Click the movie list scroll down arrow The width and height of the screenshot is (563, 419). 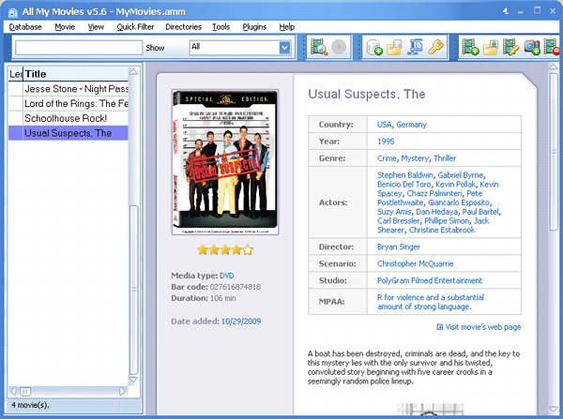pyautogui.click(x=133, y=380)
